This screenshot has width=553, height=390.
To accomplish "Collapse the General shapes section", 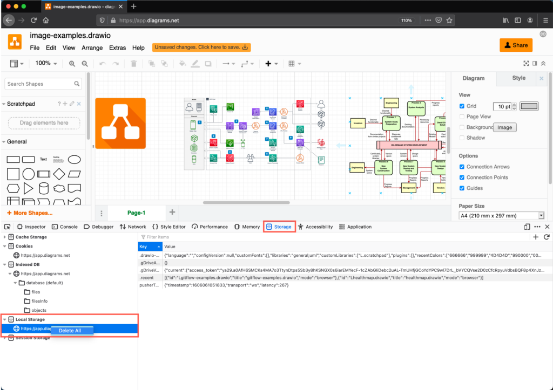I will point(4,142).
